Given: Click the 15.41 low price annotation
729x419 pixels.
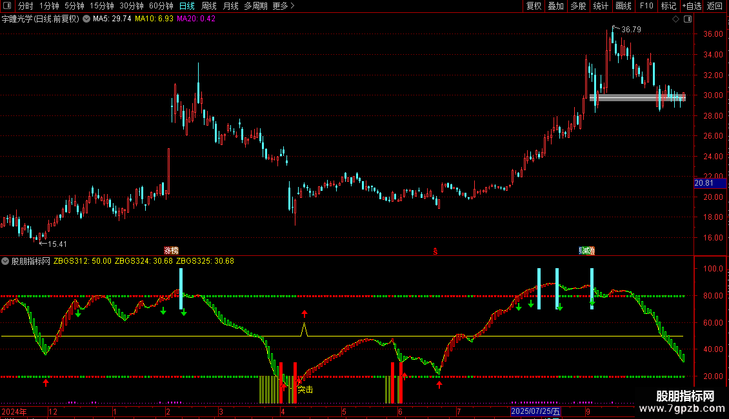Looking at the screenshot, I should (57, 244).
